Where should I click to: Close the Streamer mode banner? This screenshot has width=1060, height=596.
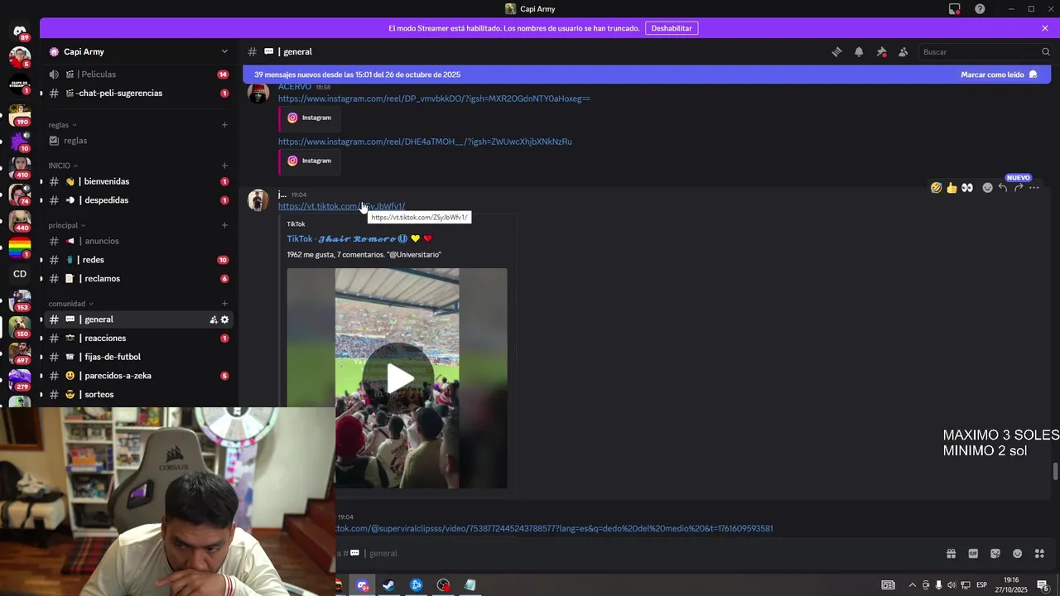click(x=1045, y=28)
